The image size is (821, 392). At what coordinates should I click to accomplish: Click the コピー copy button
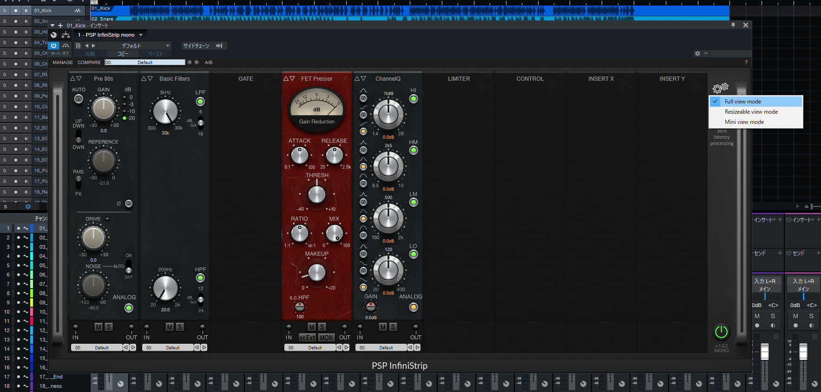tap(123, 54)
